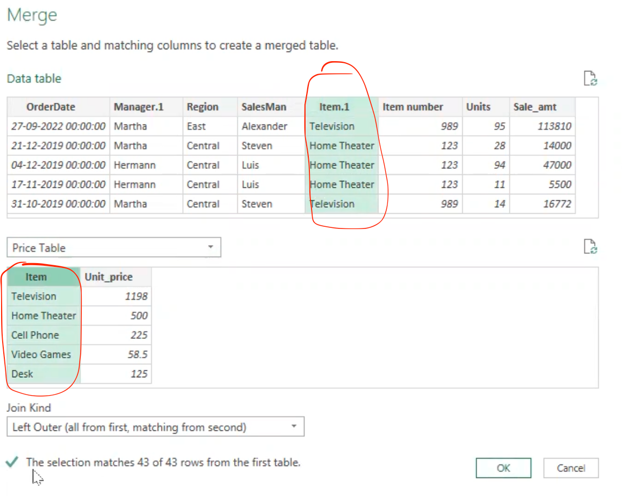Cancel the Merge dialog
The width and height of the screenshot is (622, 498).
571,468
